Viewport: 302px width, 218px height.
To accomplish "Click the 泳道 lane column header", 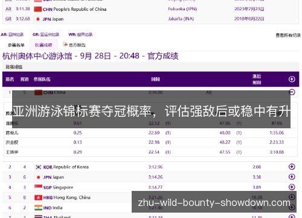I will 24,79.
